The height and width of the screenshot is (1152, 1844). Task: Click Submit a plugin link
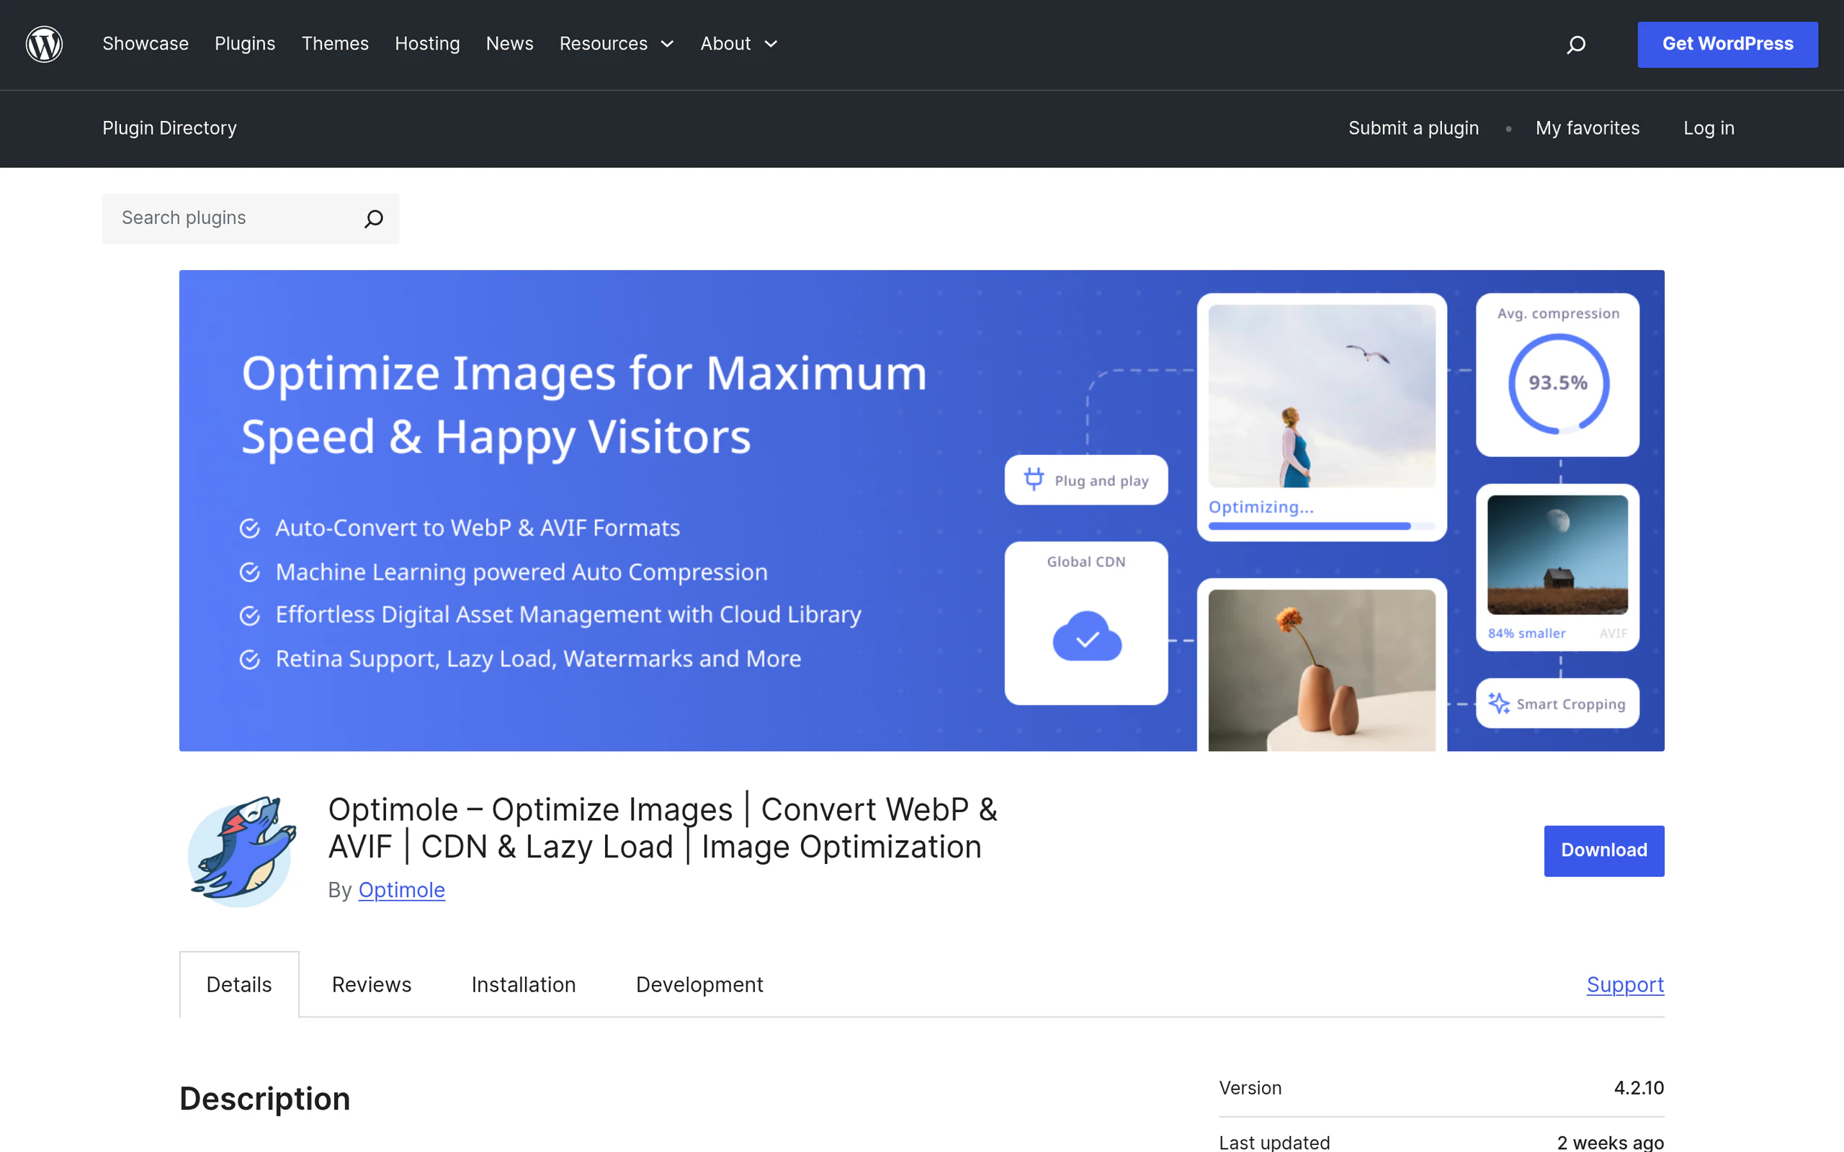point(1413,128)
